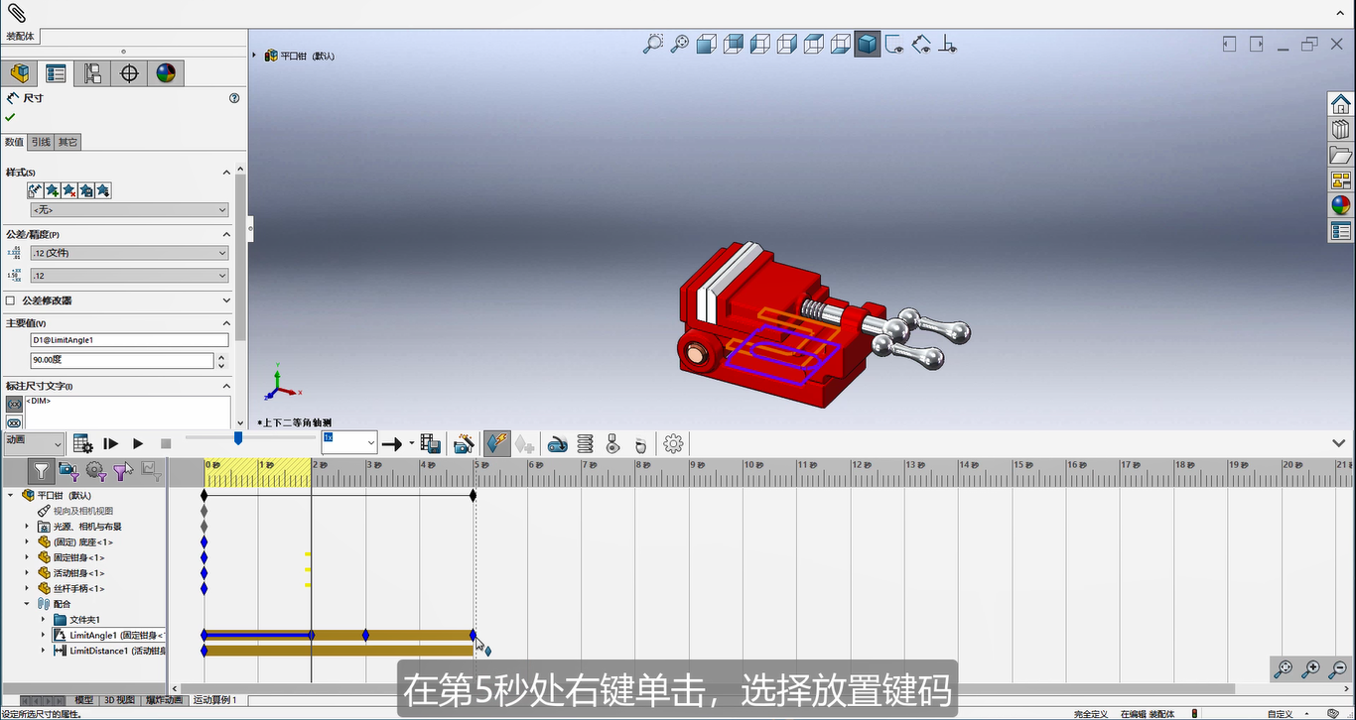Toggle the 公差修改器 checkbox
The width and height of the screenshot is (1356, 720).
[x=11, y=300]
